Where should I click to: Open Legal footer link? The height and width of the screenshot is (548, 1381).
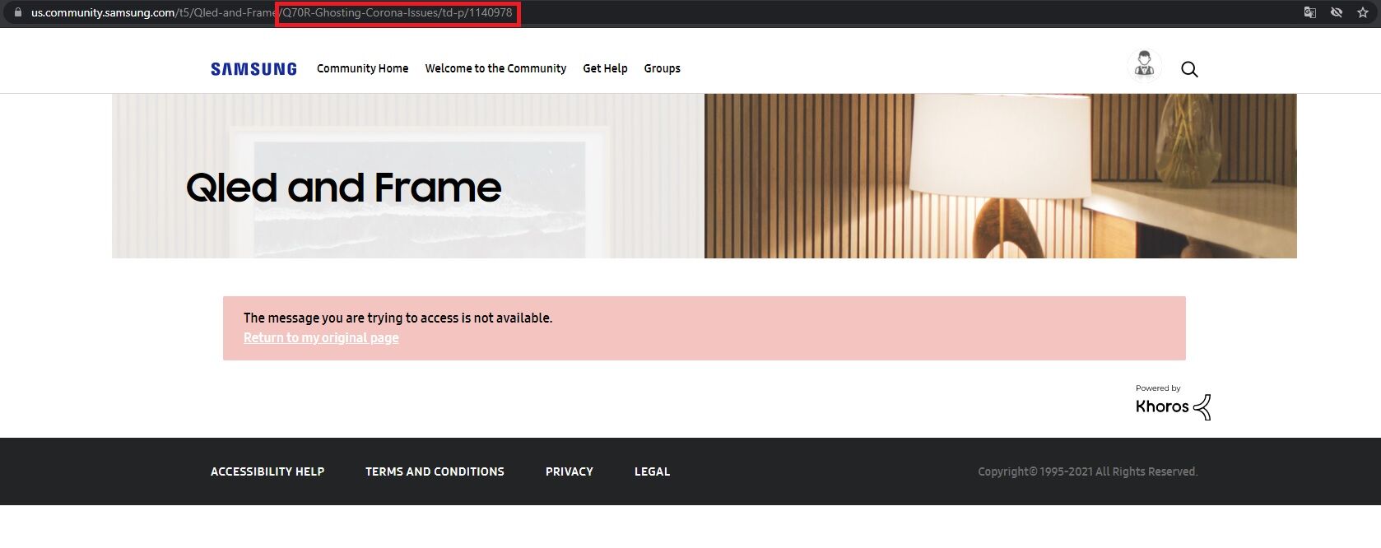pos(652,471)
